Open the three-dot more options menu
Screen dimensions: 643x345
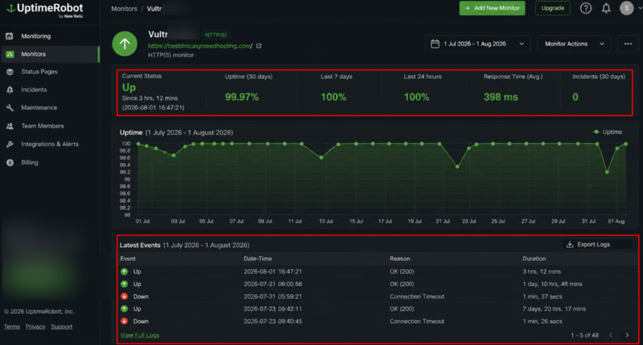point(628,44)
